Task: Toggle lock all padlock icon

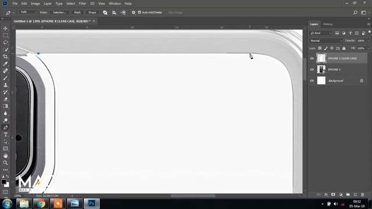Action: [x=344, y=48]
